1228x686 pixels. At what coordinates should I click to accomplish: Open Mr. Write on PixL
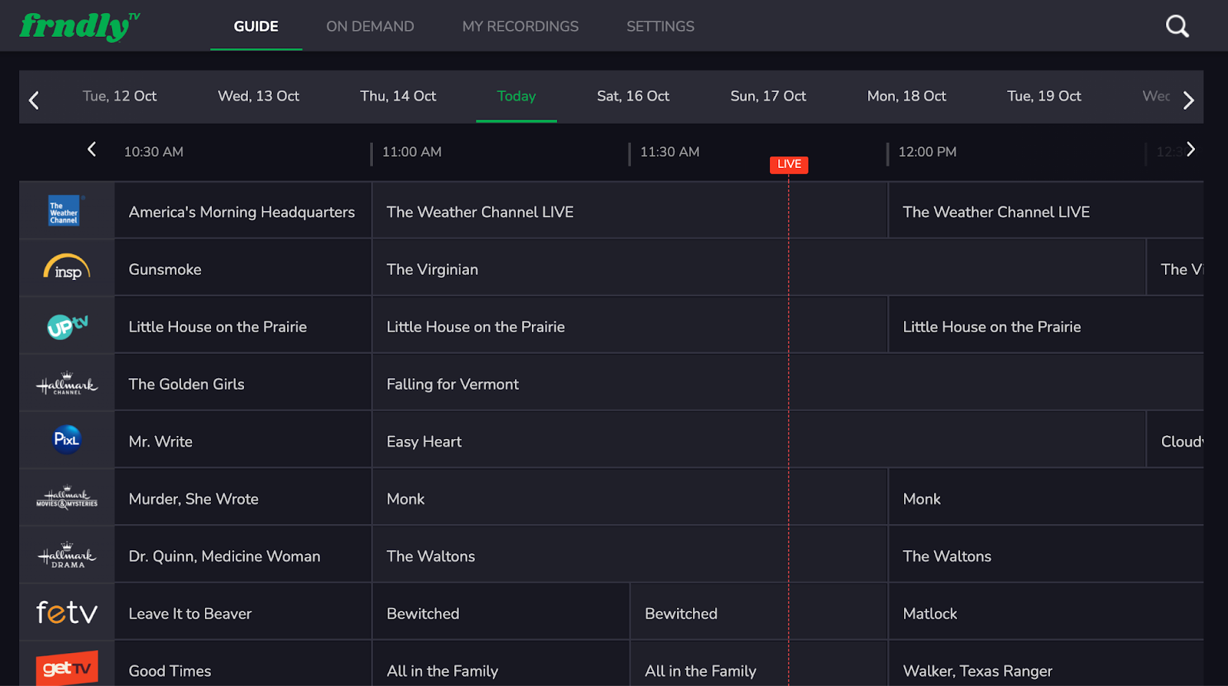pos(243,441)
